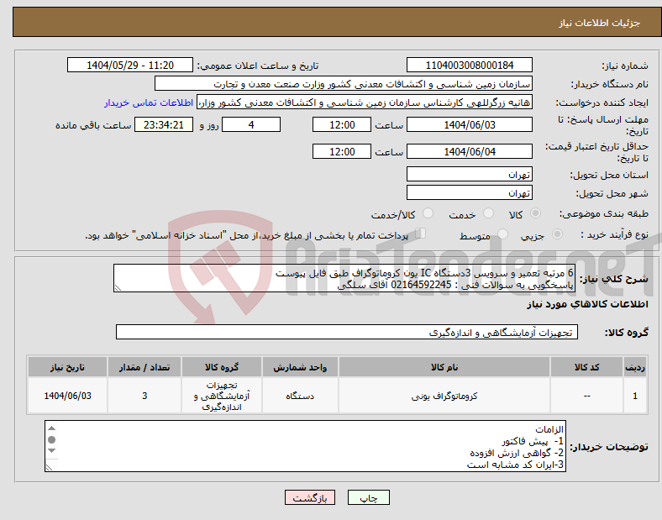Click the چاپ print button
The width and height of the screenshot is (662, 520).
click(369, 497)
